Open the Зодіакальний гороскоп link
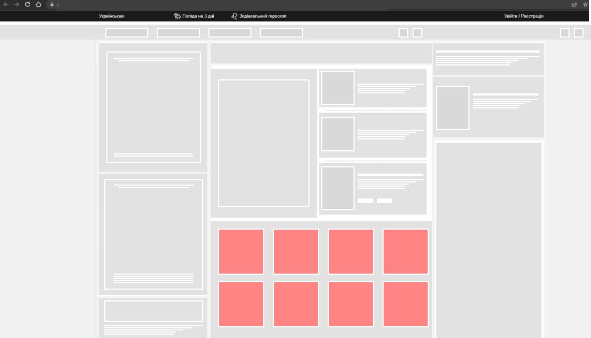 click(x=263, y=16)
